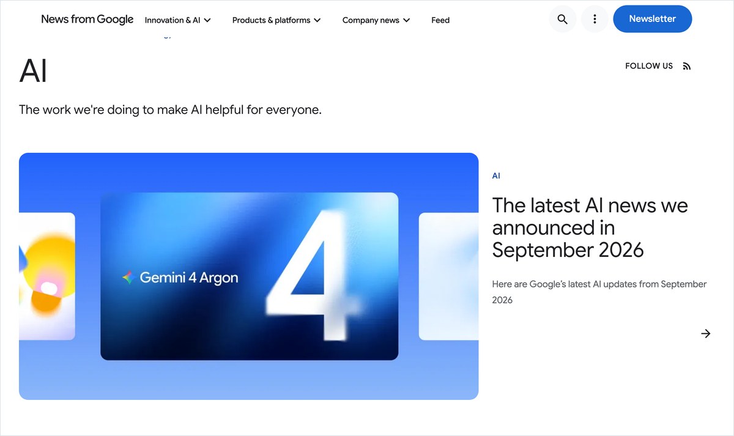The height and width of the screenshot is (436, 734).
Task: Open the three-dot more options menu
Action: point(595,19)
